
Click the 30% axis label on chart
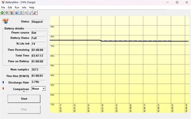[x=52, y=85]
